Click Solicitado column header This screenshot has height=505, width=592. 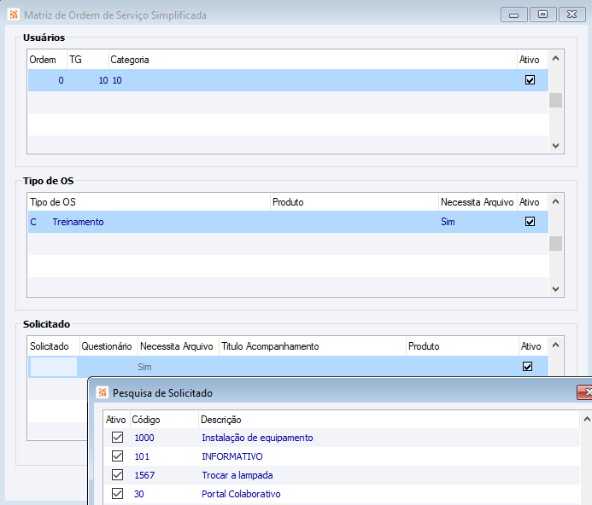(x=54, y=346)
